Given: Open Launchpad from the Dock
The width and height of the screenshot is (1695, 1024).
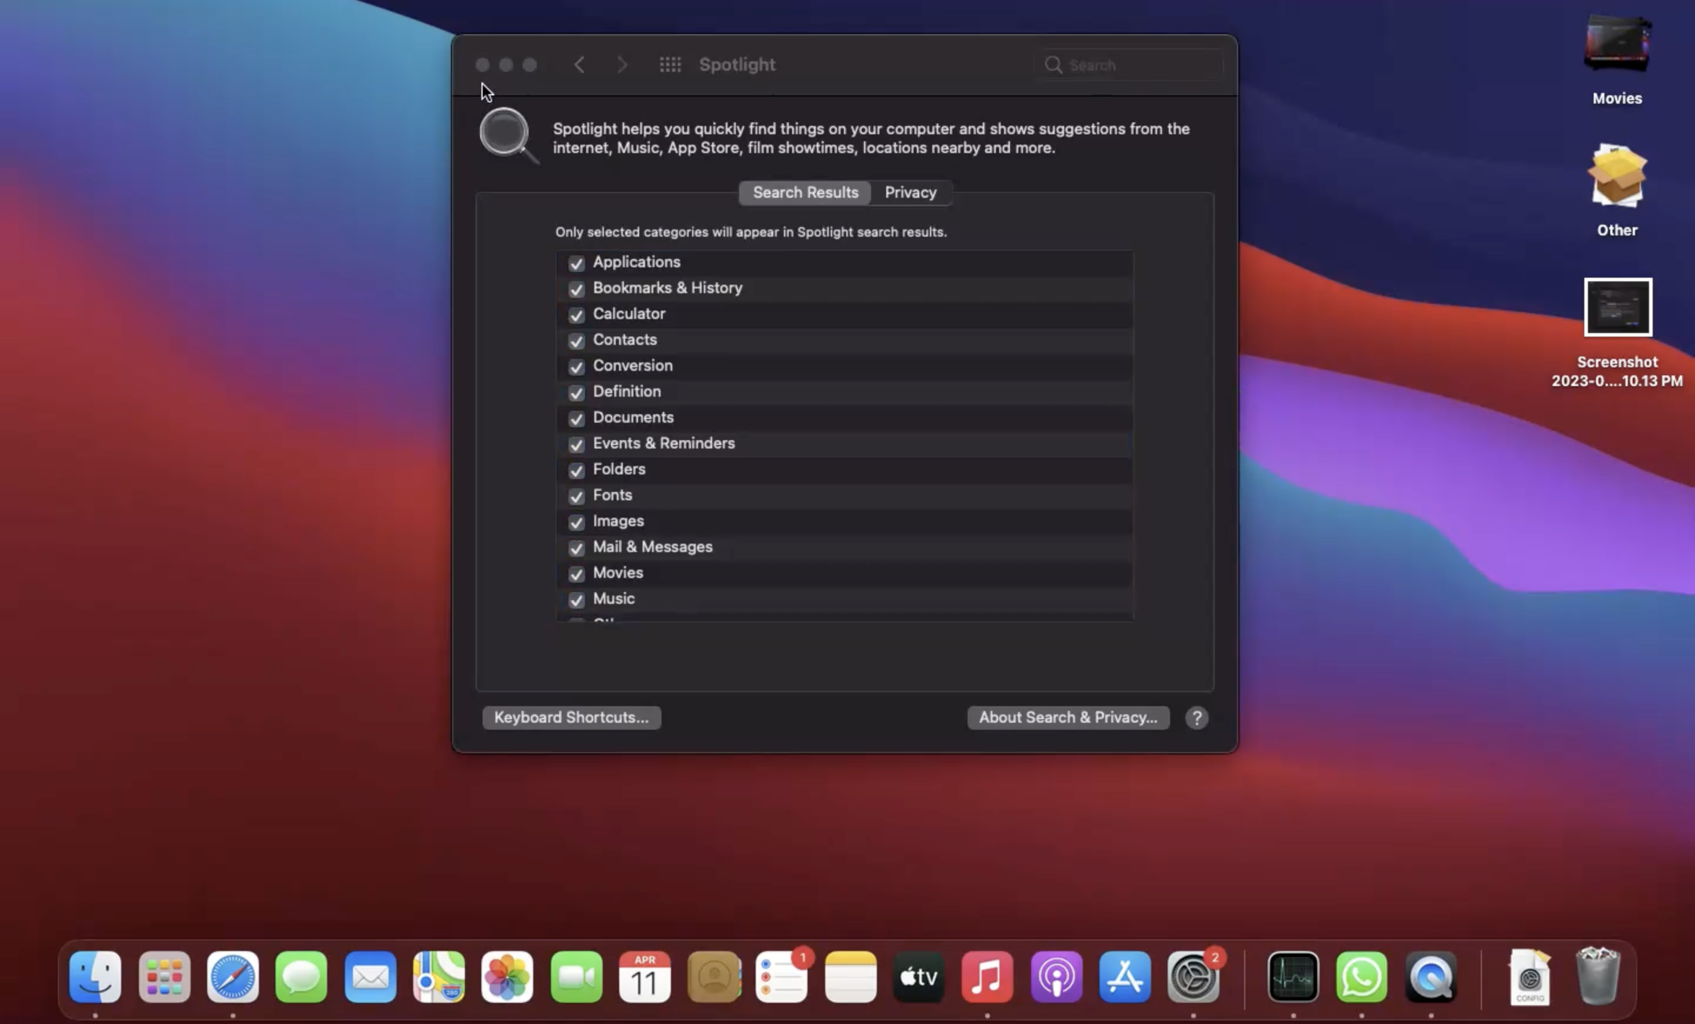Looking at the screenshot, I should [x=164, y=976].
